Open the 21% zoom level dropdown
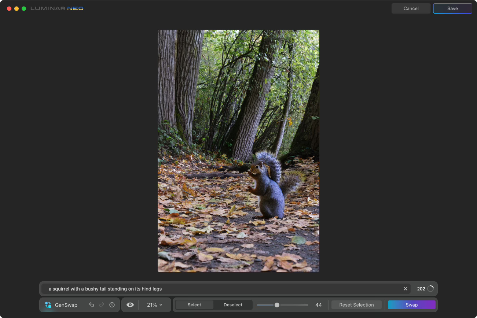The height and width of the screenshot is (318, 477). click(155, 305)
